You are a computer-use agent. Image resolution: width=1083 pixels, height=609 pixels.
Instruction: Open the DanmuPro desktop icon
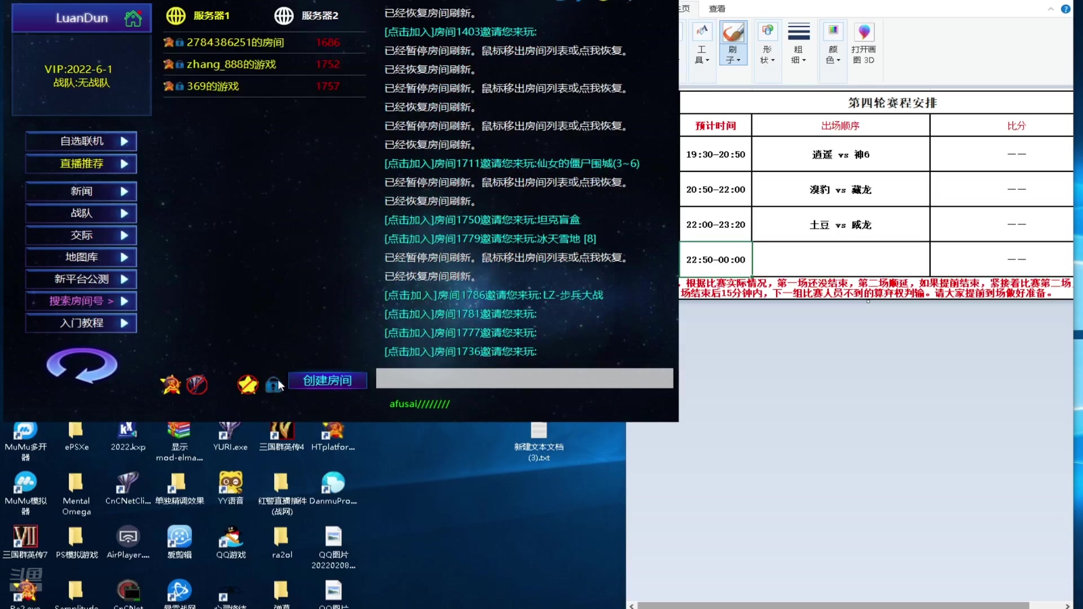[333, 488]
